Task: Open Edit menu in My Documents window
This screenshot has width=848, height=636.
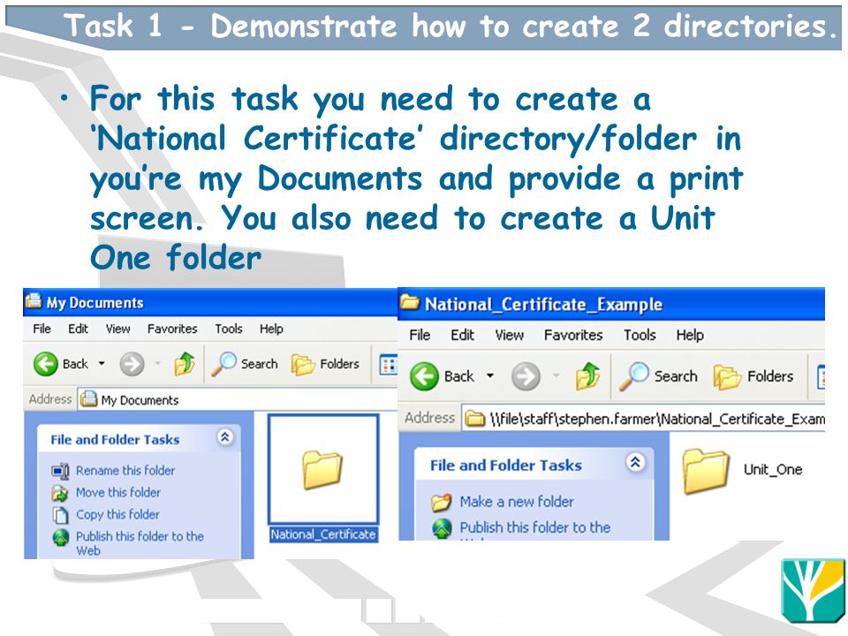Action: [x=78, y=329]
